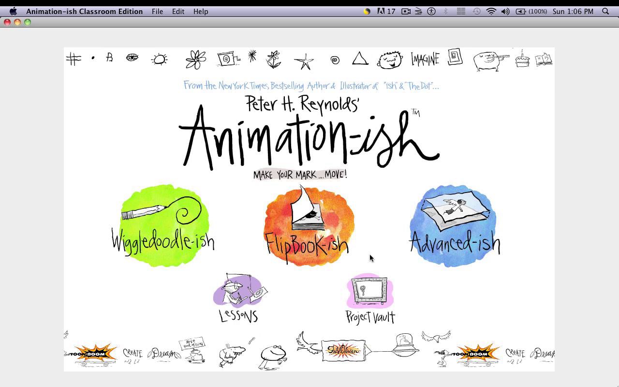Click the Wi-Fi status icon

tap(491, 11)
